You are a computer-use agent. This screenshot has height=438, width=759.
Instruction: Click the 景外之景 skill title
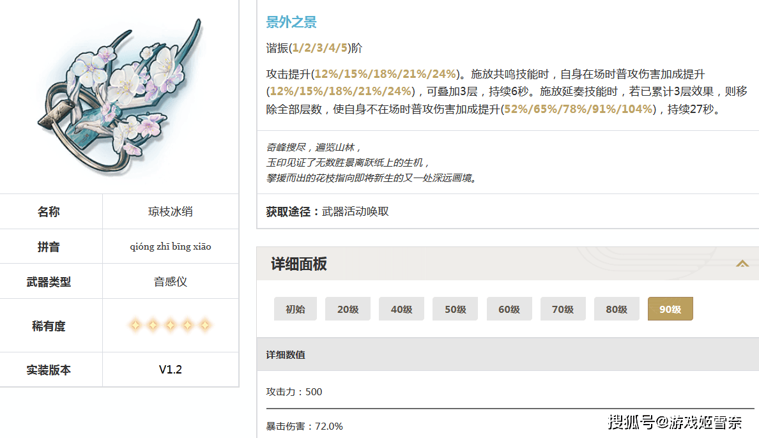coord(291,22)
